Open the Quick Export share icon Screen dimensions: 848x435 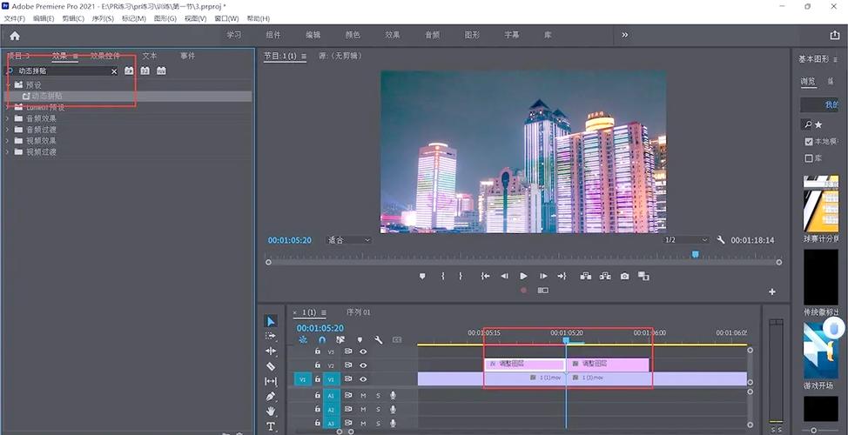[x=834, y=35]
